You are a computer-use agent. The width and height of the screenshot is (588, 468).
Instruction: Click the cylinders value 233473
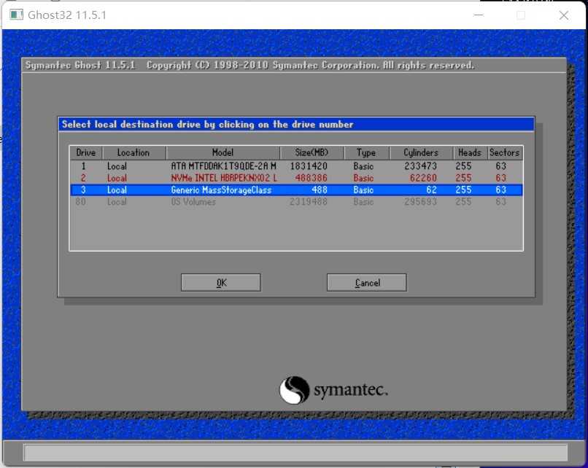pos(420,166)
